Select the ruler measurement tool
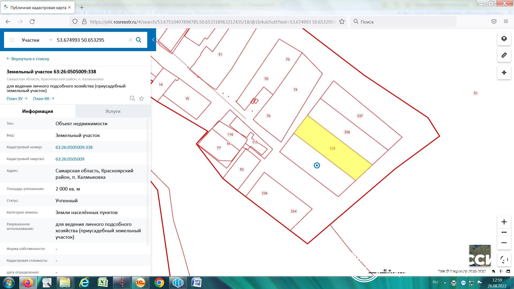 click(x=504, y=55)
